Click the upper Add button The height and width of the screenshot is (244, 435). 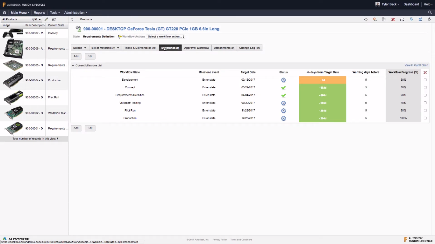click(x=76, y=56)
